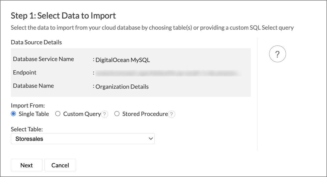The image size is (327, 177).
Task: Click the instructional subtitle under the heading
Action: pyautogui.click(x=152, y=27)
